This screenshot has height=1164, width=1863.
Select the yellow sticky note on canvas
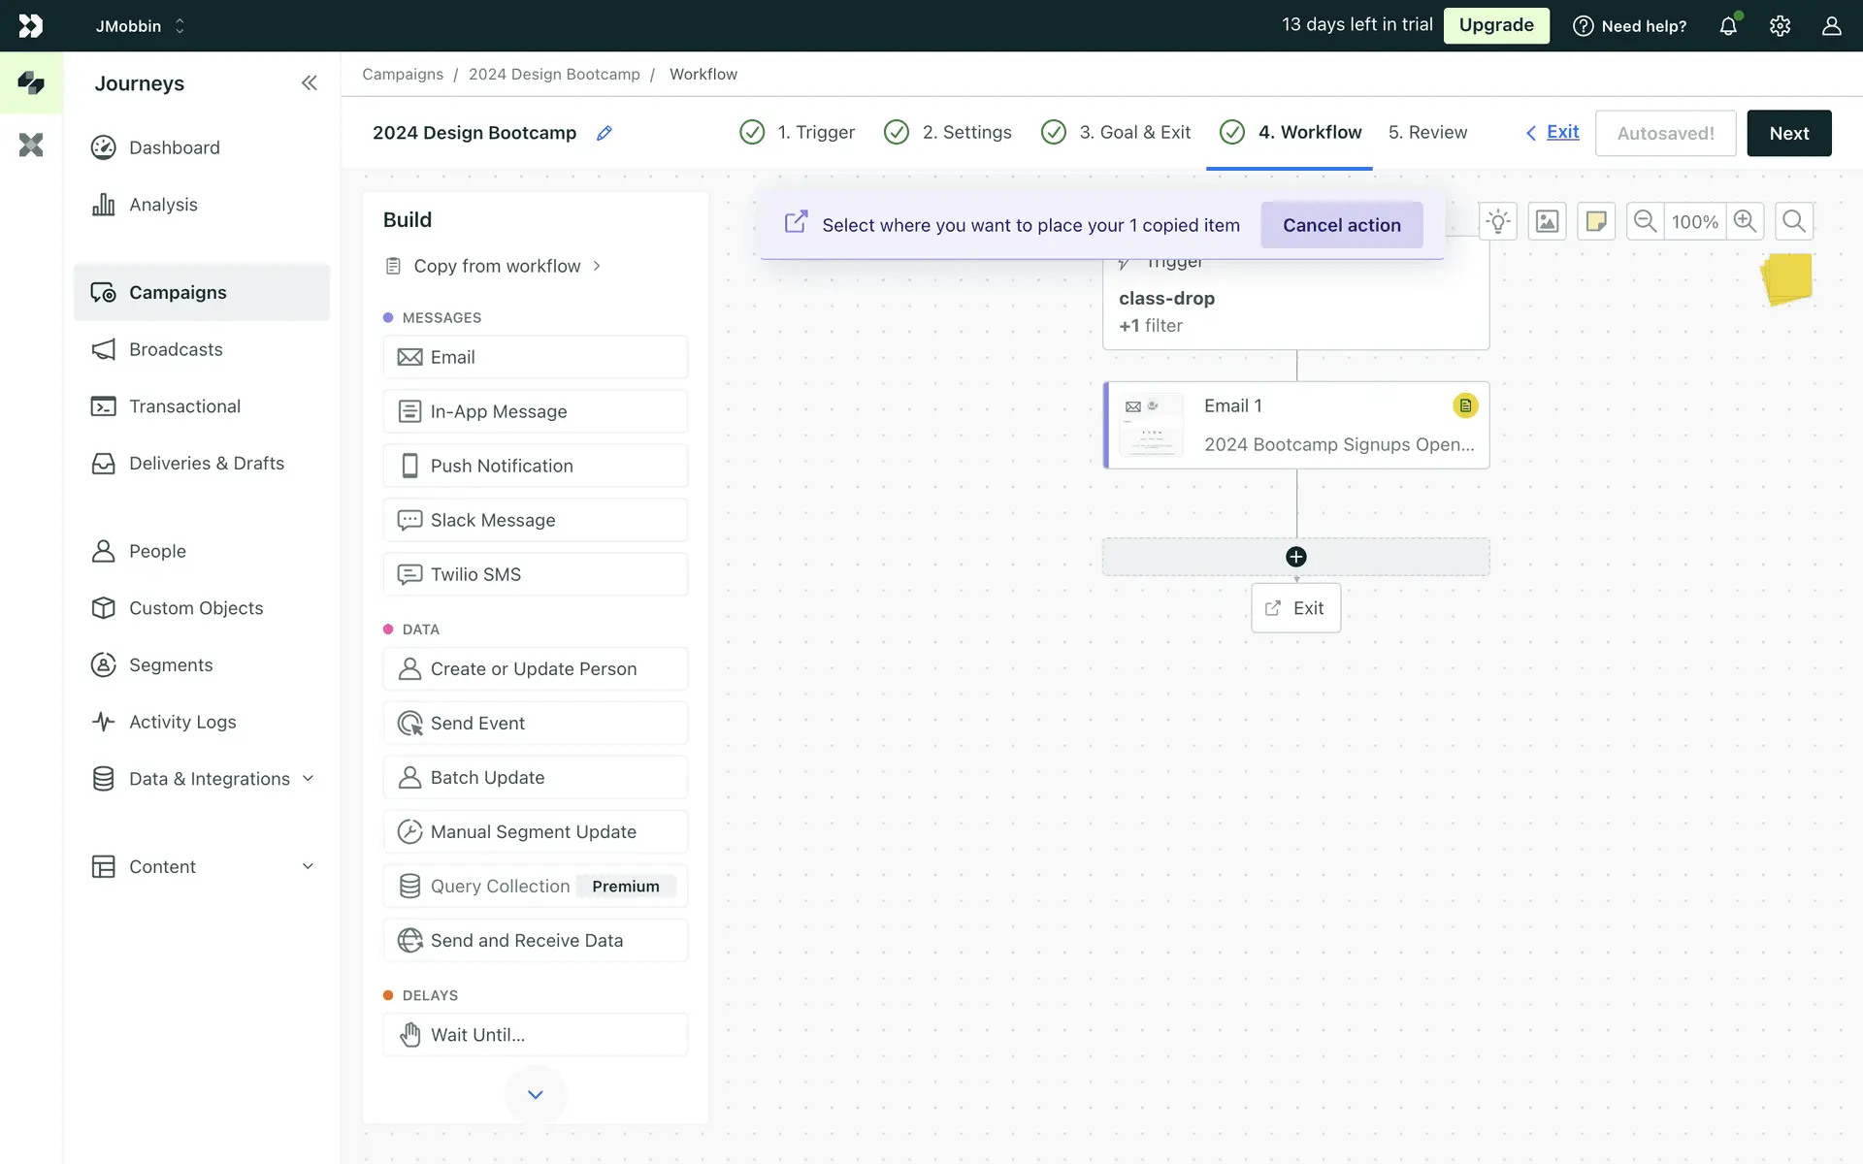1787,279
